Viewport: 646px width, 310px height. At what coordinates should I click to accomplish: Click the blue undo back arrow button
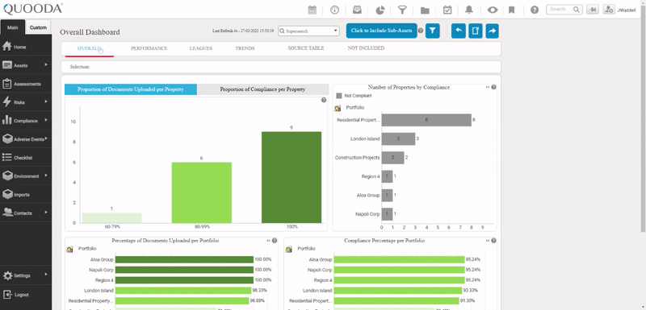coord(459,31)
